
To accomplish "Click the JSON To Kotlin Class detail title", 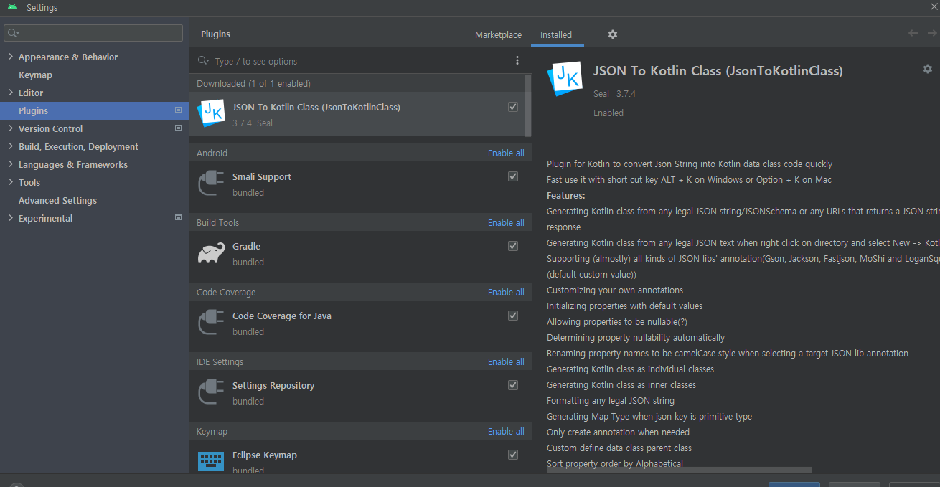I will click(x=718, y=71).
